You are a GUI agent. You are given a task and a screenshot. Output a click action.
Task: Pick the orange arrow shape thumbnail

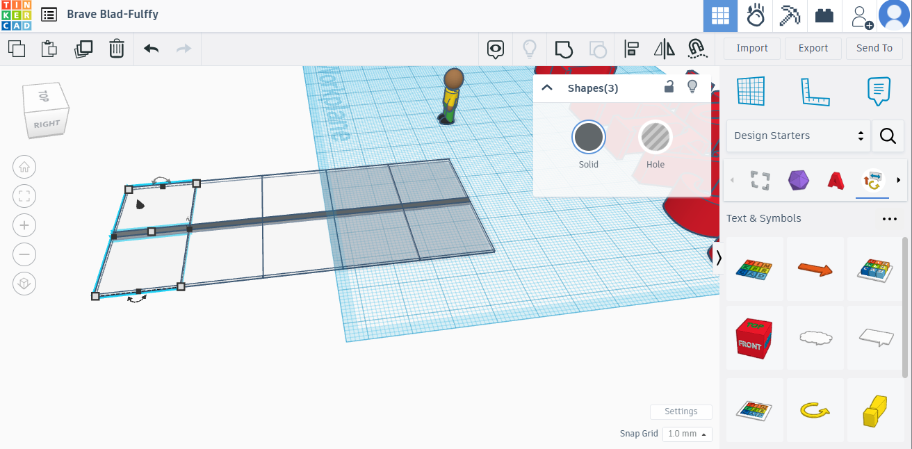coord(815,269)
